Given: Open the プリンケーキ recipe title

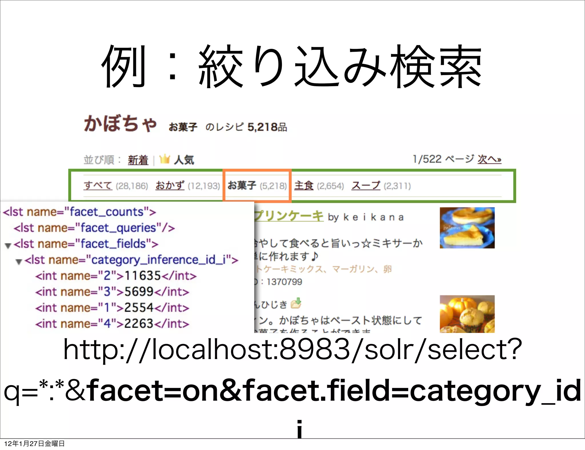Looking at the screenshot, I should coord(289,216).
